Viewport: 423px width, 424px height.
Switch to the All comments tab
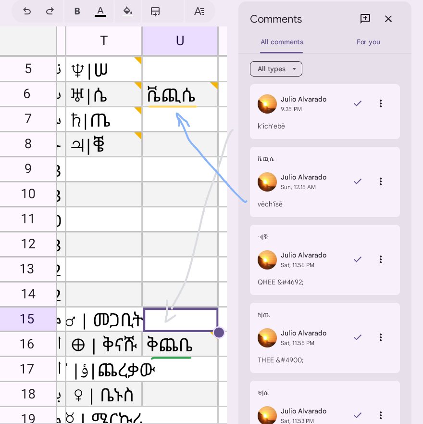point(282,42)
